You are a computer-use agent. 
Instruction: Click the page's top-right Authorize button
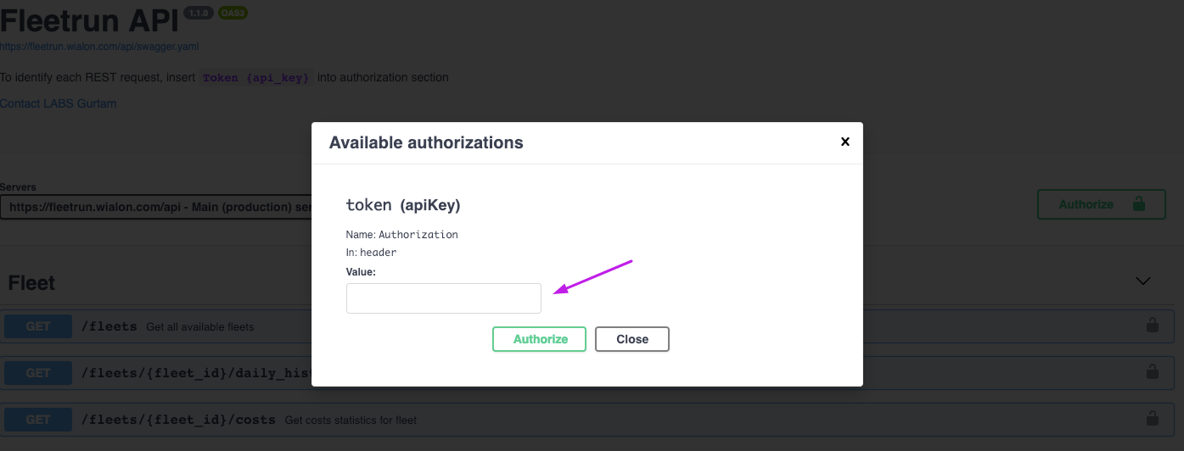pyautogui.click(x=1086, y=204)
